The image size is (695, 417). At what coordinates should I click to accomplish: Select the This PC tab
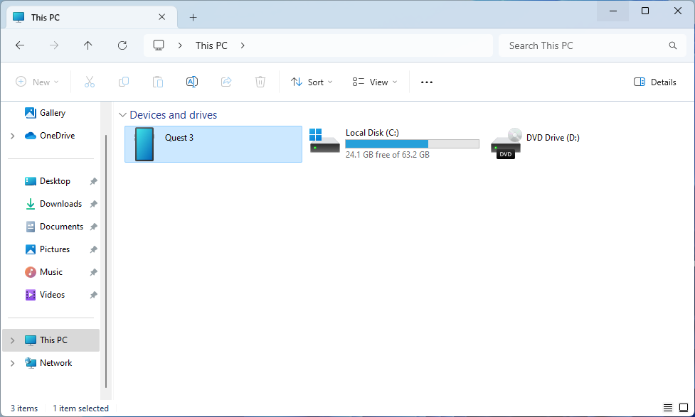[78, 17]
